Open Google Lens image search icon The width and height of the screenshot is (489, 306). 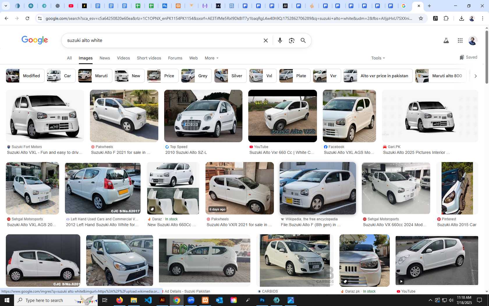click(291, 41)
